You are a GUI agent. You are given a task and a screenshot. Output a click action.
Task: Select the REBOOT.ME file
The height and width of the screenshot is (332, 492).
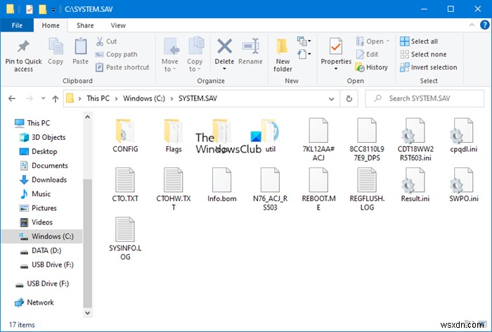point(318,189)
